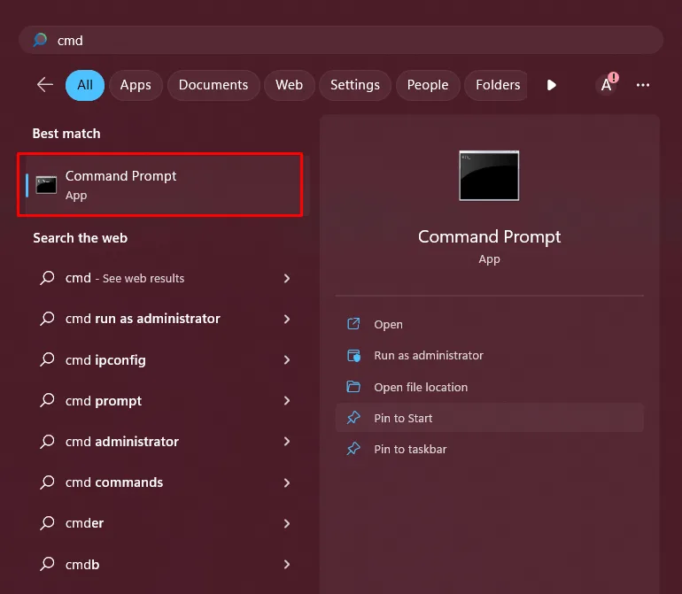Image resolution: width=682 pixels, height=594 pixels.
Task: Expand the 'cmder' suggestion arrow
Action: 287,523
